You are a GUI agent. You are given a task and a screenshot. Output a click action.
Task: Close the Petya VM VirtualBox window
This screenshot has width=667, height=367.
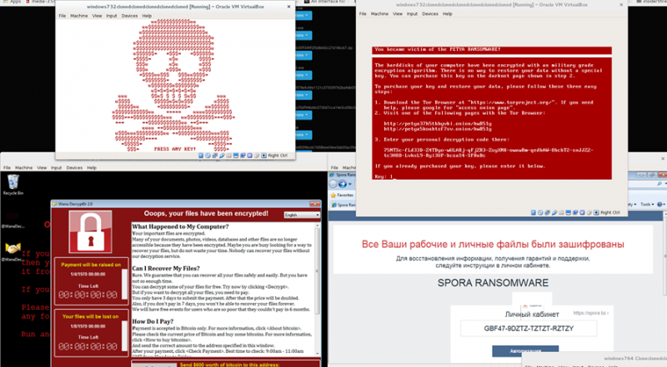pos(621,5)
